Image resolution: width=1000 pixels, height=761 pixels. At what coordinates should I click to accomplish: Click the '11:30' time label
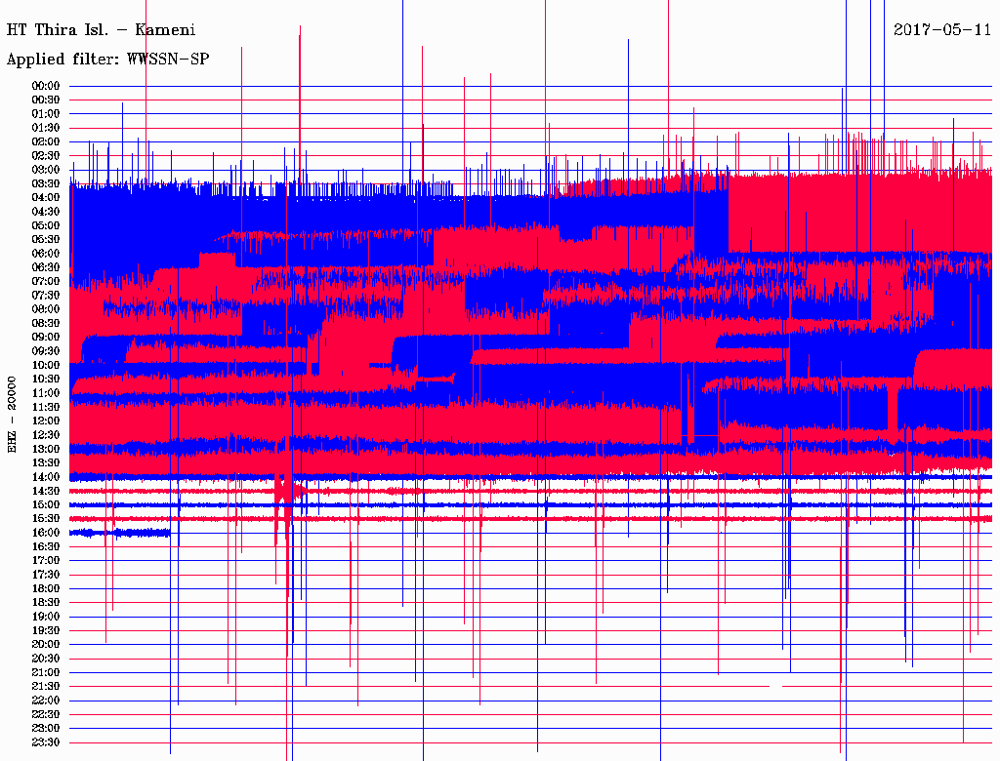[46, 407]
